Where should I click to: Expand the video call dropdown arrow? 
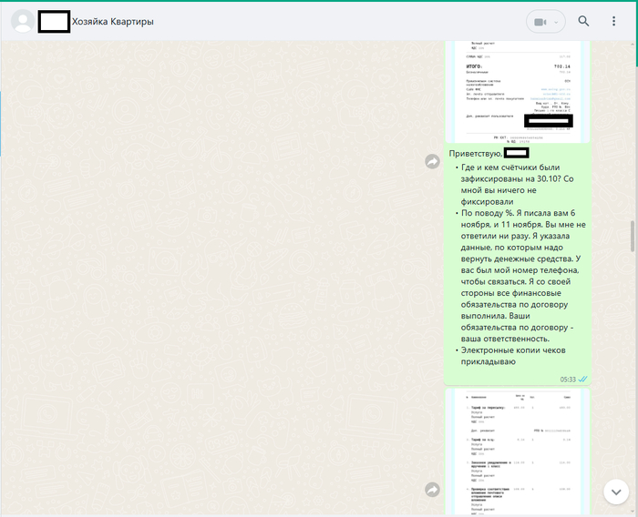pyautogui.click(x=557, y=22)
